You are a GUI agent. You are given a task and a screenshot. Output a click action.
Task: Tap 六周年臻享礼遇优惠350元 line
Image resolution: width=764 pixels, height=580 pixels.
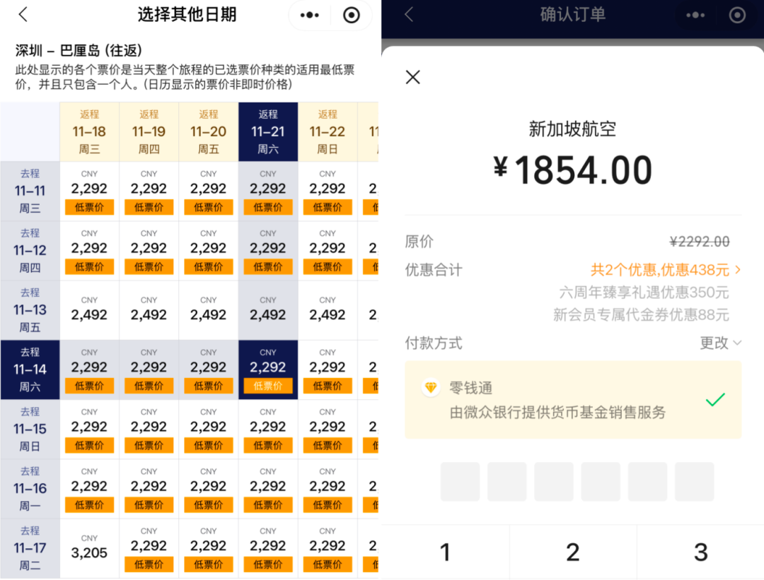(x=644, y=292)
